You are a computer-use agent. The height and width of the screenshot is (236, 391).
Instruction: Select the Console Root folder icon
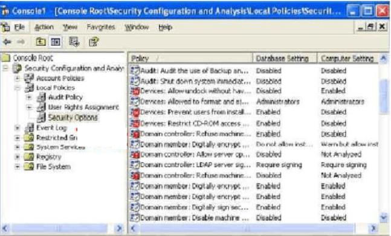pyautogui.click(x=5, y=58)
